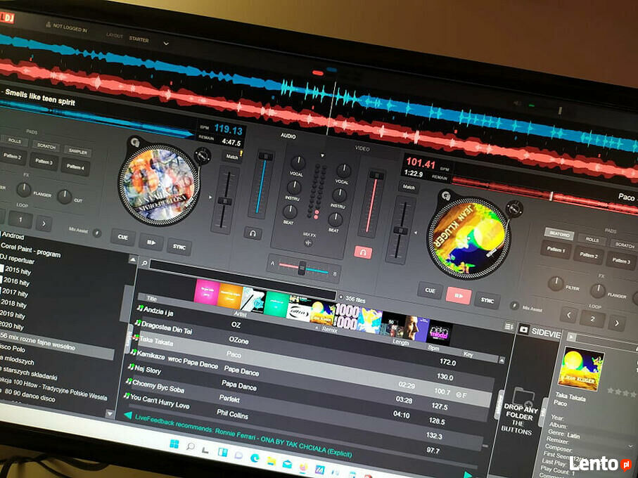Start playback on the right deck
This screenshot has height=478, width=638.
458,295
